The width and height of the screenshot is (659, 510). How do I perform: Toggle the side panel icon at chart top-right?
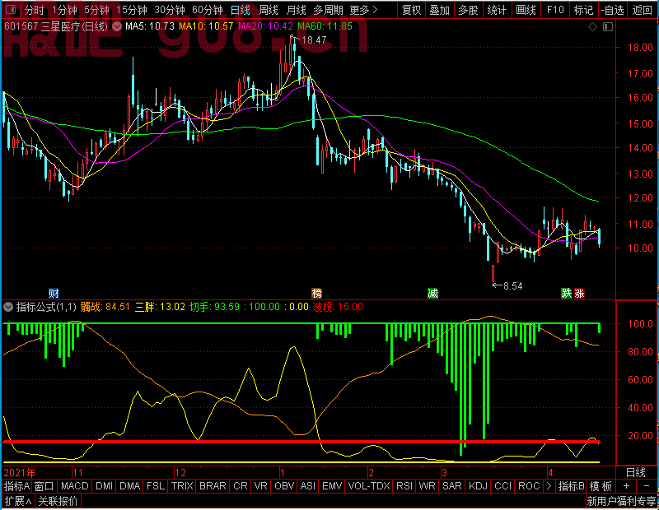608,27
